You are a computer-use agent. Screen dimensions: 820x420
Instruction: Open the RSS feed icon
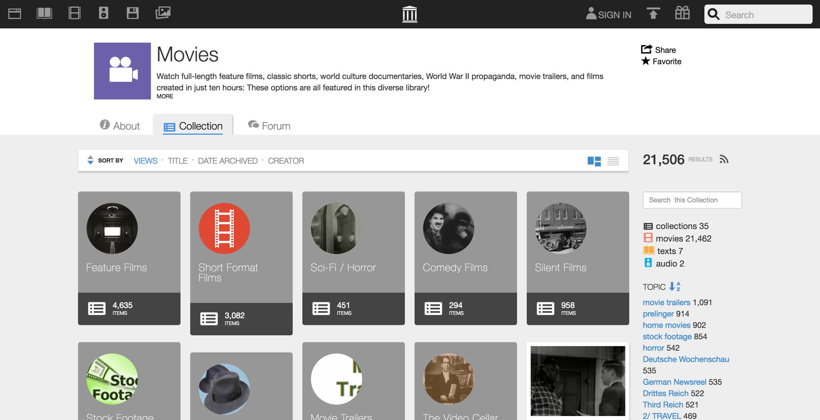click(x=724, y=159)
